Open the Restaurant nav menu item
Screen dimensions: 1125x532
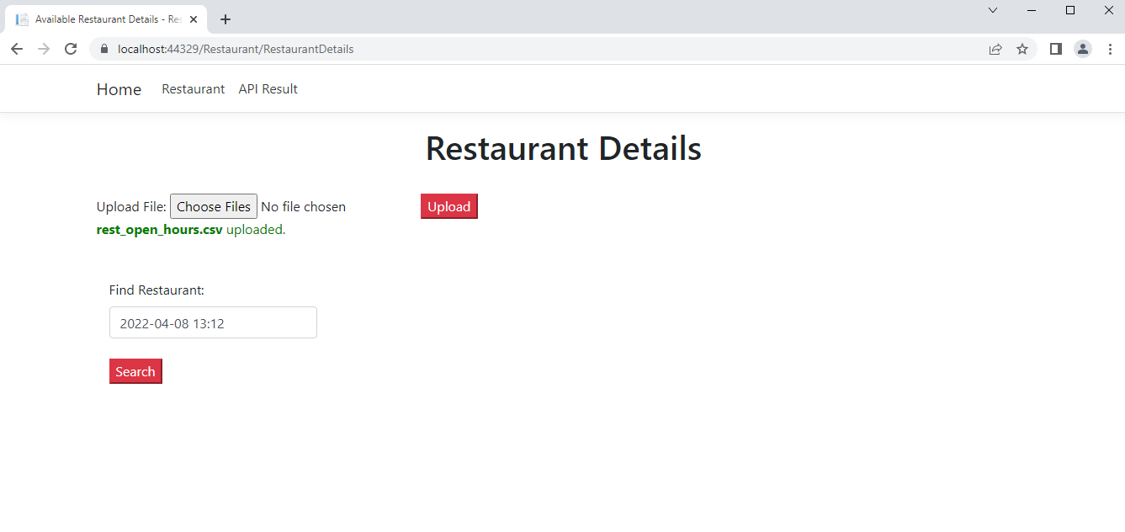pyautogui.click(x=194, y=89)
